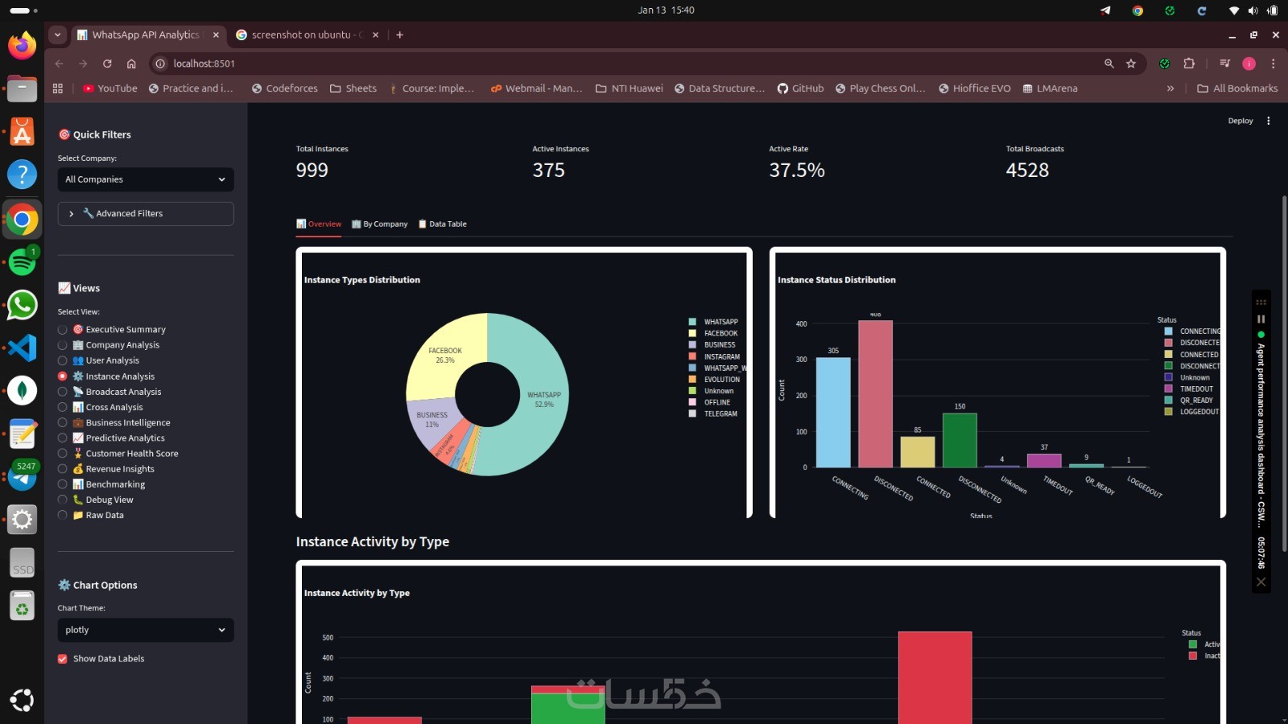Expand the Advanced Filters section
Viewport: 1288px width, 724px height.
[x=146, y=213]
